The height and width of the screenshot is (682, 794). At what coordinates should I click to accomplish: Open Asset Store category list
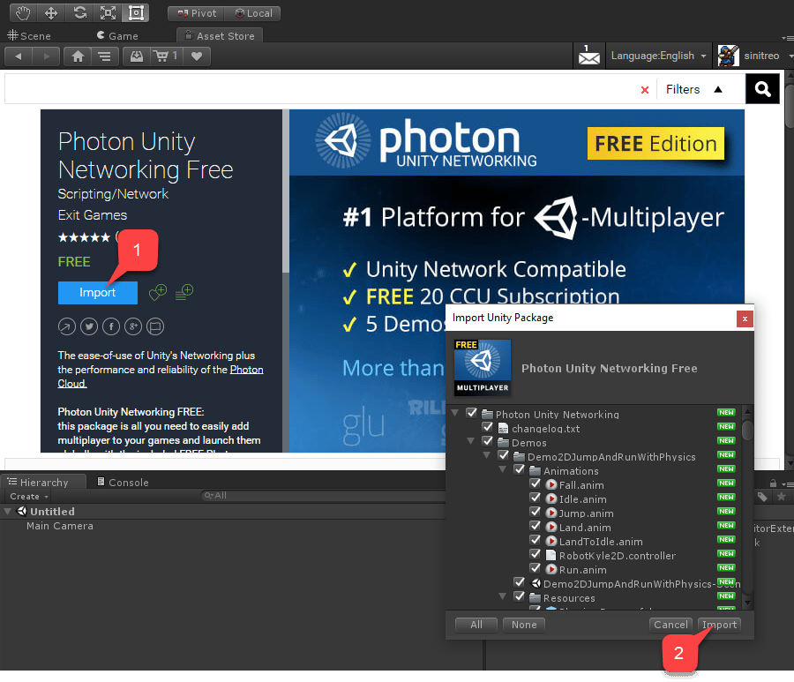105,56
